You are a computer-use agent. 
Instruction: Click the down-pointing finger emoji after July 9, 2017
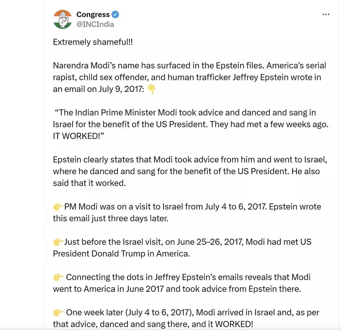pos(152,89)
